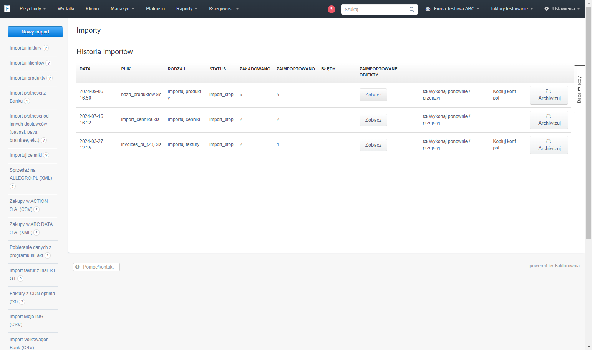Viewport: 592px width, 350px height.
Task: Click help icon beside Zakupy w ACTION S.A.
Action: pos(36,209)
